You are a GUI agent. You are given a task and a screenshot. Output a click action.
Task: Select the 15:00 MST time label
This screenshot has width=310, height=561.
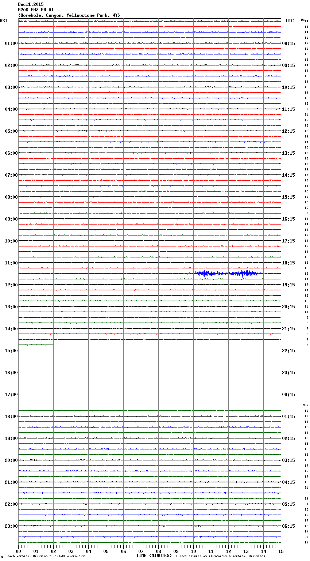11,351
